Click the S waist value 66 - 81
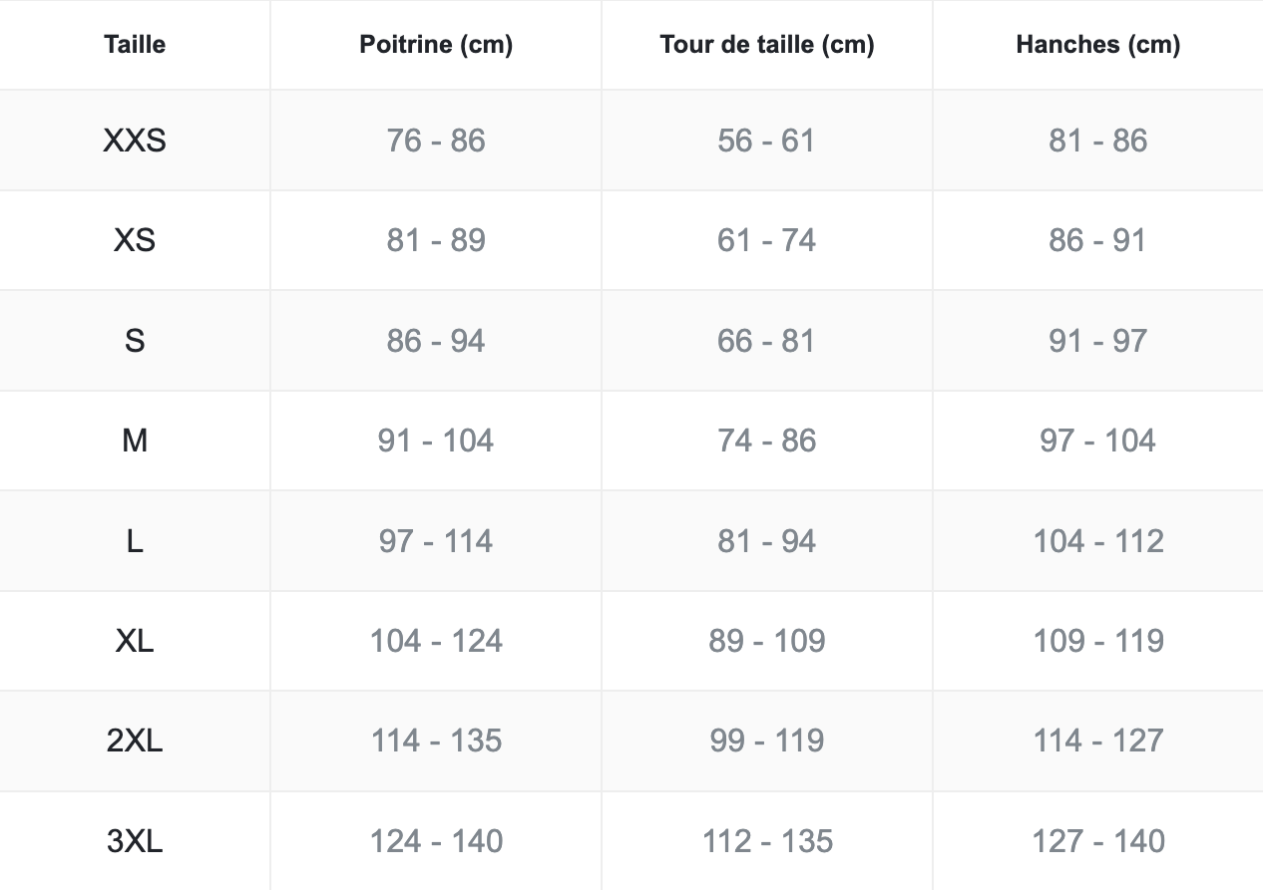Viewport: 1263px width, 890px height. (767, 341)
